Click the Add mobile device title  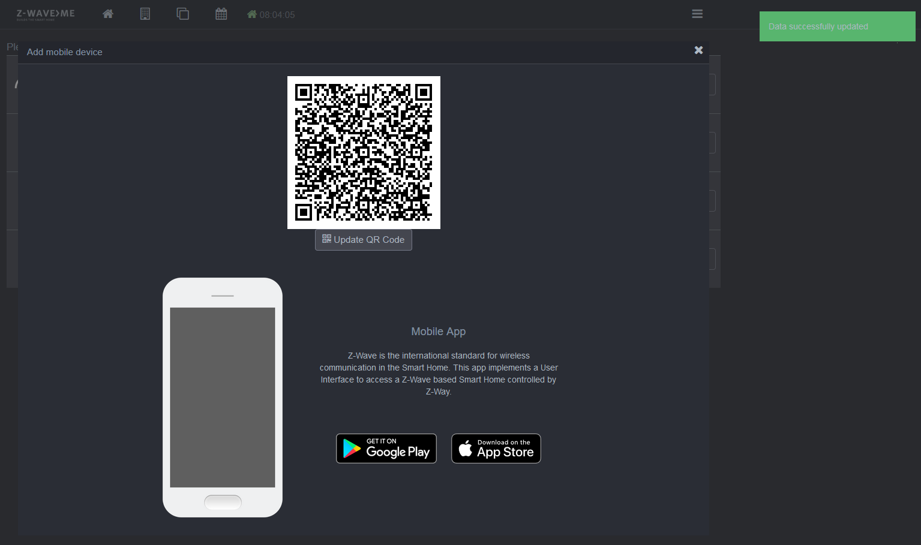(x=65, y=52)
